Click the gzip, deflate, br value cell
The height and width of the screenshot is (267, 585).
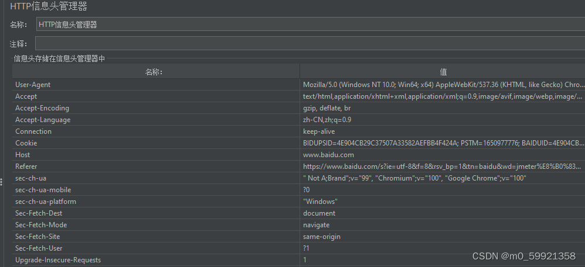pos(443,108)
